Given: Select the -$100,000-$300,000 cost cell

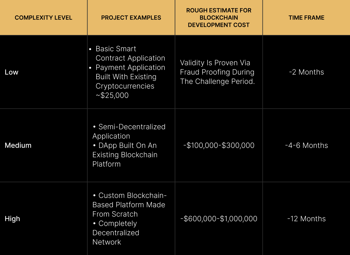Looking at the screenshot, I should tap(219, 145).
